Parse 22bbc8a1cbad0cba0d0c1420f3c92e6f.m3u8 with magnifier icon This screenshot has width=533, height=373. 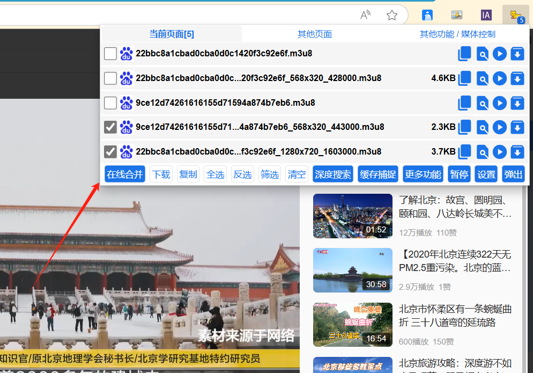click(x=483, y=54)
